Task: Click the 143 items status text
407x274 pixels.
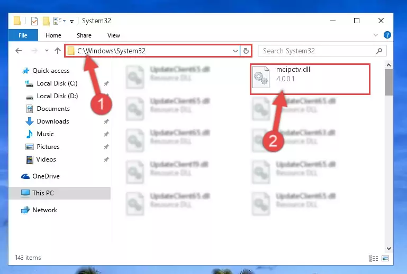Action: tap(28, 258)
